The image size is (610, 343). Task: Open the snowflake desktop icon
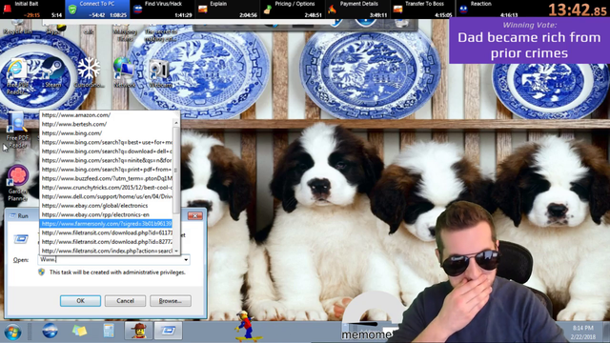coord(89,72)
